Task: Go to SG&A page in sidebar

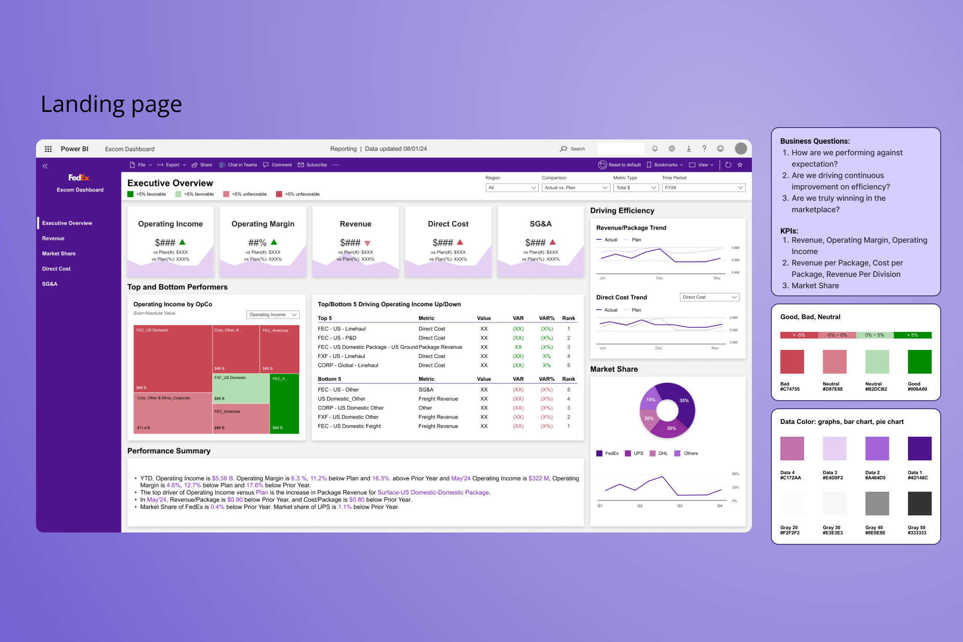Action: pos(49,284)
